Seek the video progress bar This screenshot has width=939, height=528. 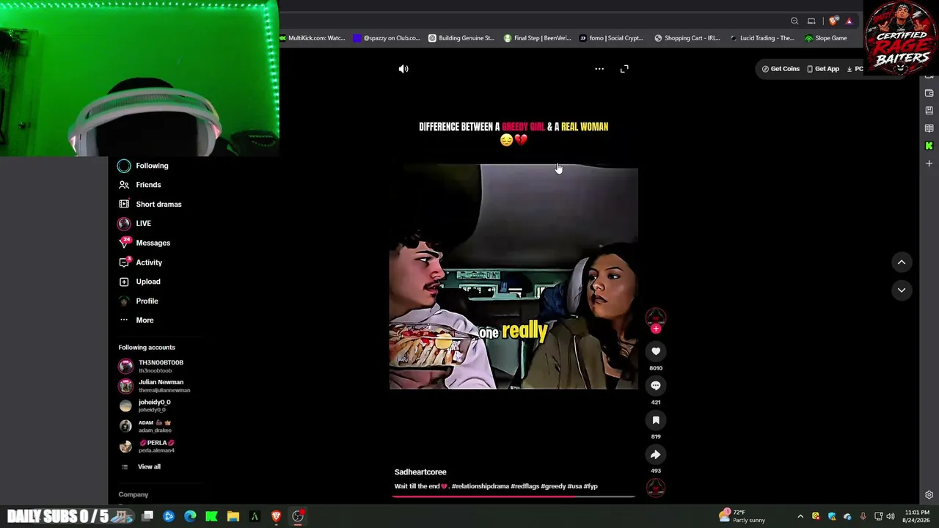514,496
